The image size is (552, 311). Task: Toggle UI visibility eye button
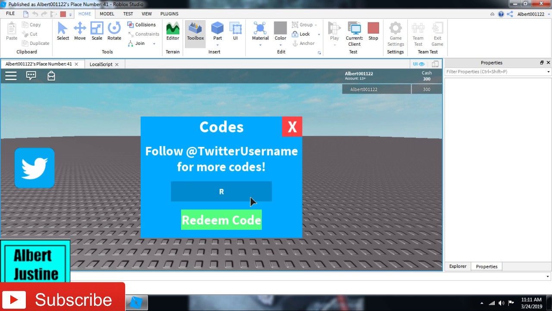(419, 64)
